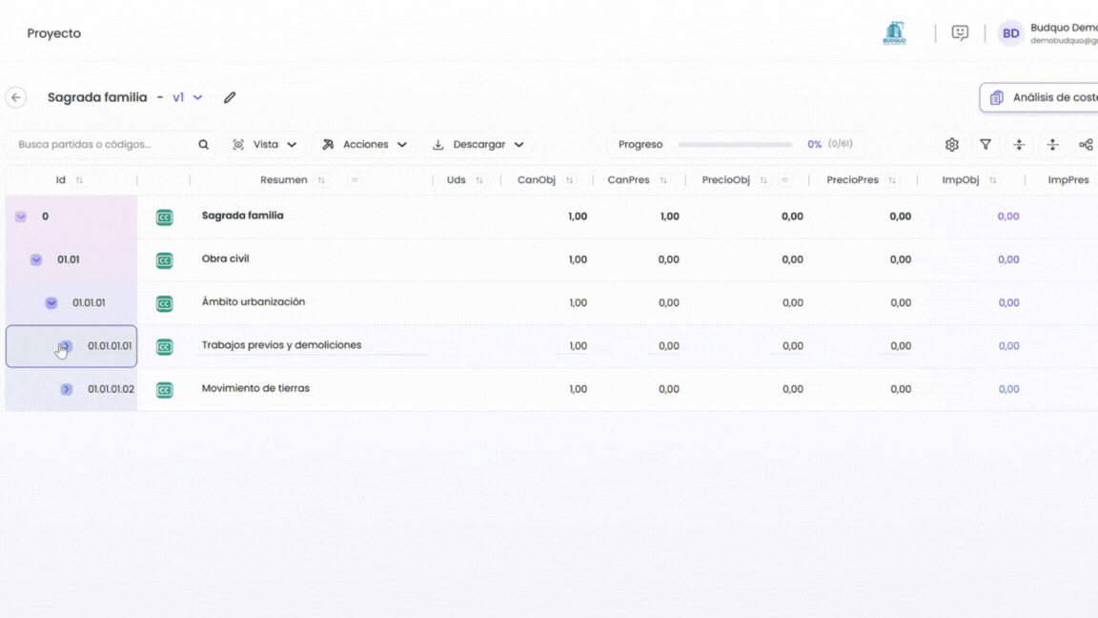Image resolution: width=1098 pixels, height=618 pixels.
Task: Open the Acciones menu
Action: pyautogui.click(x=364, y=145)
